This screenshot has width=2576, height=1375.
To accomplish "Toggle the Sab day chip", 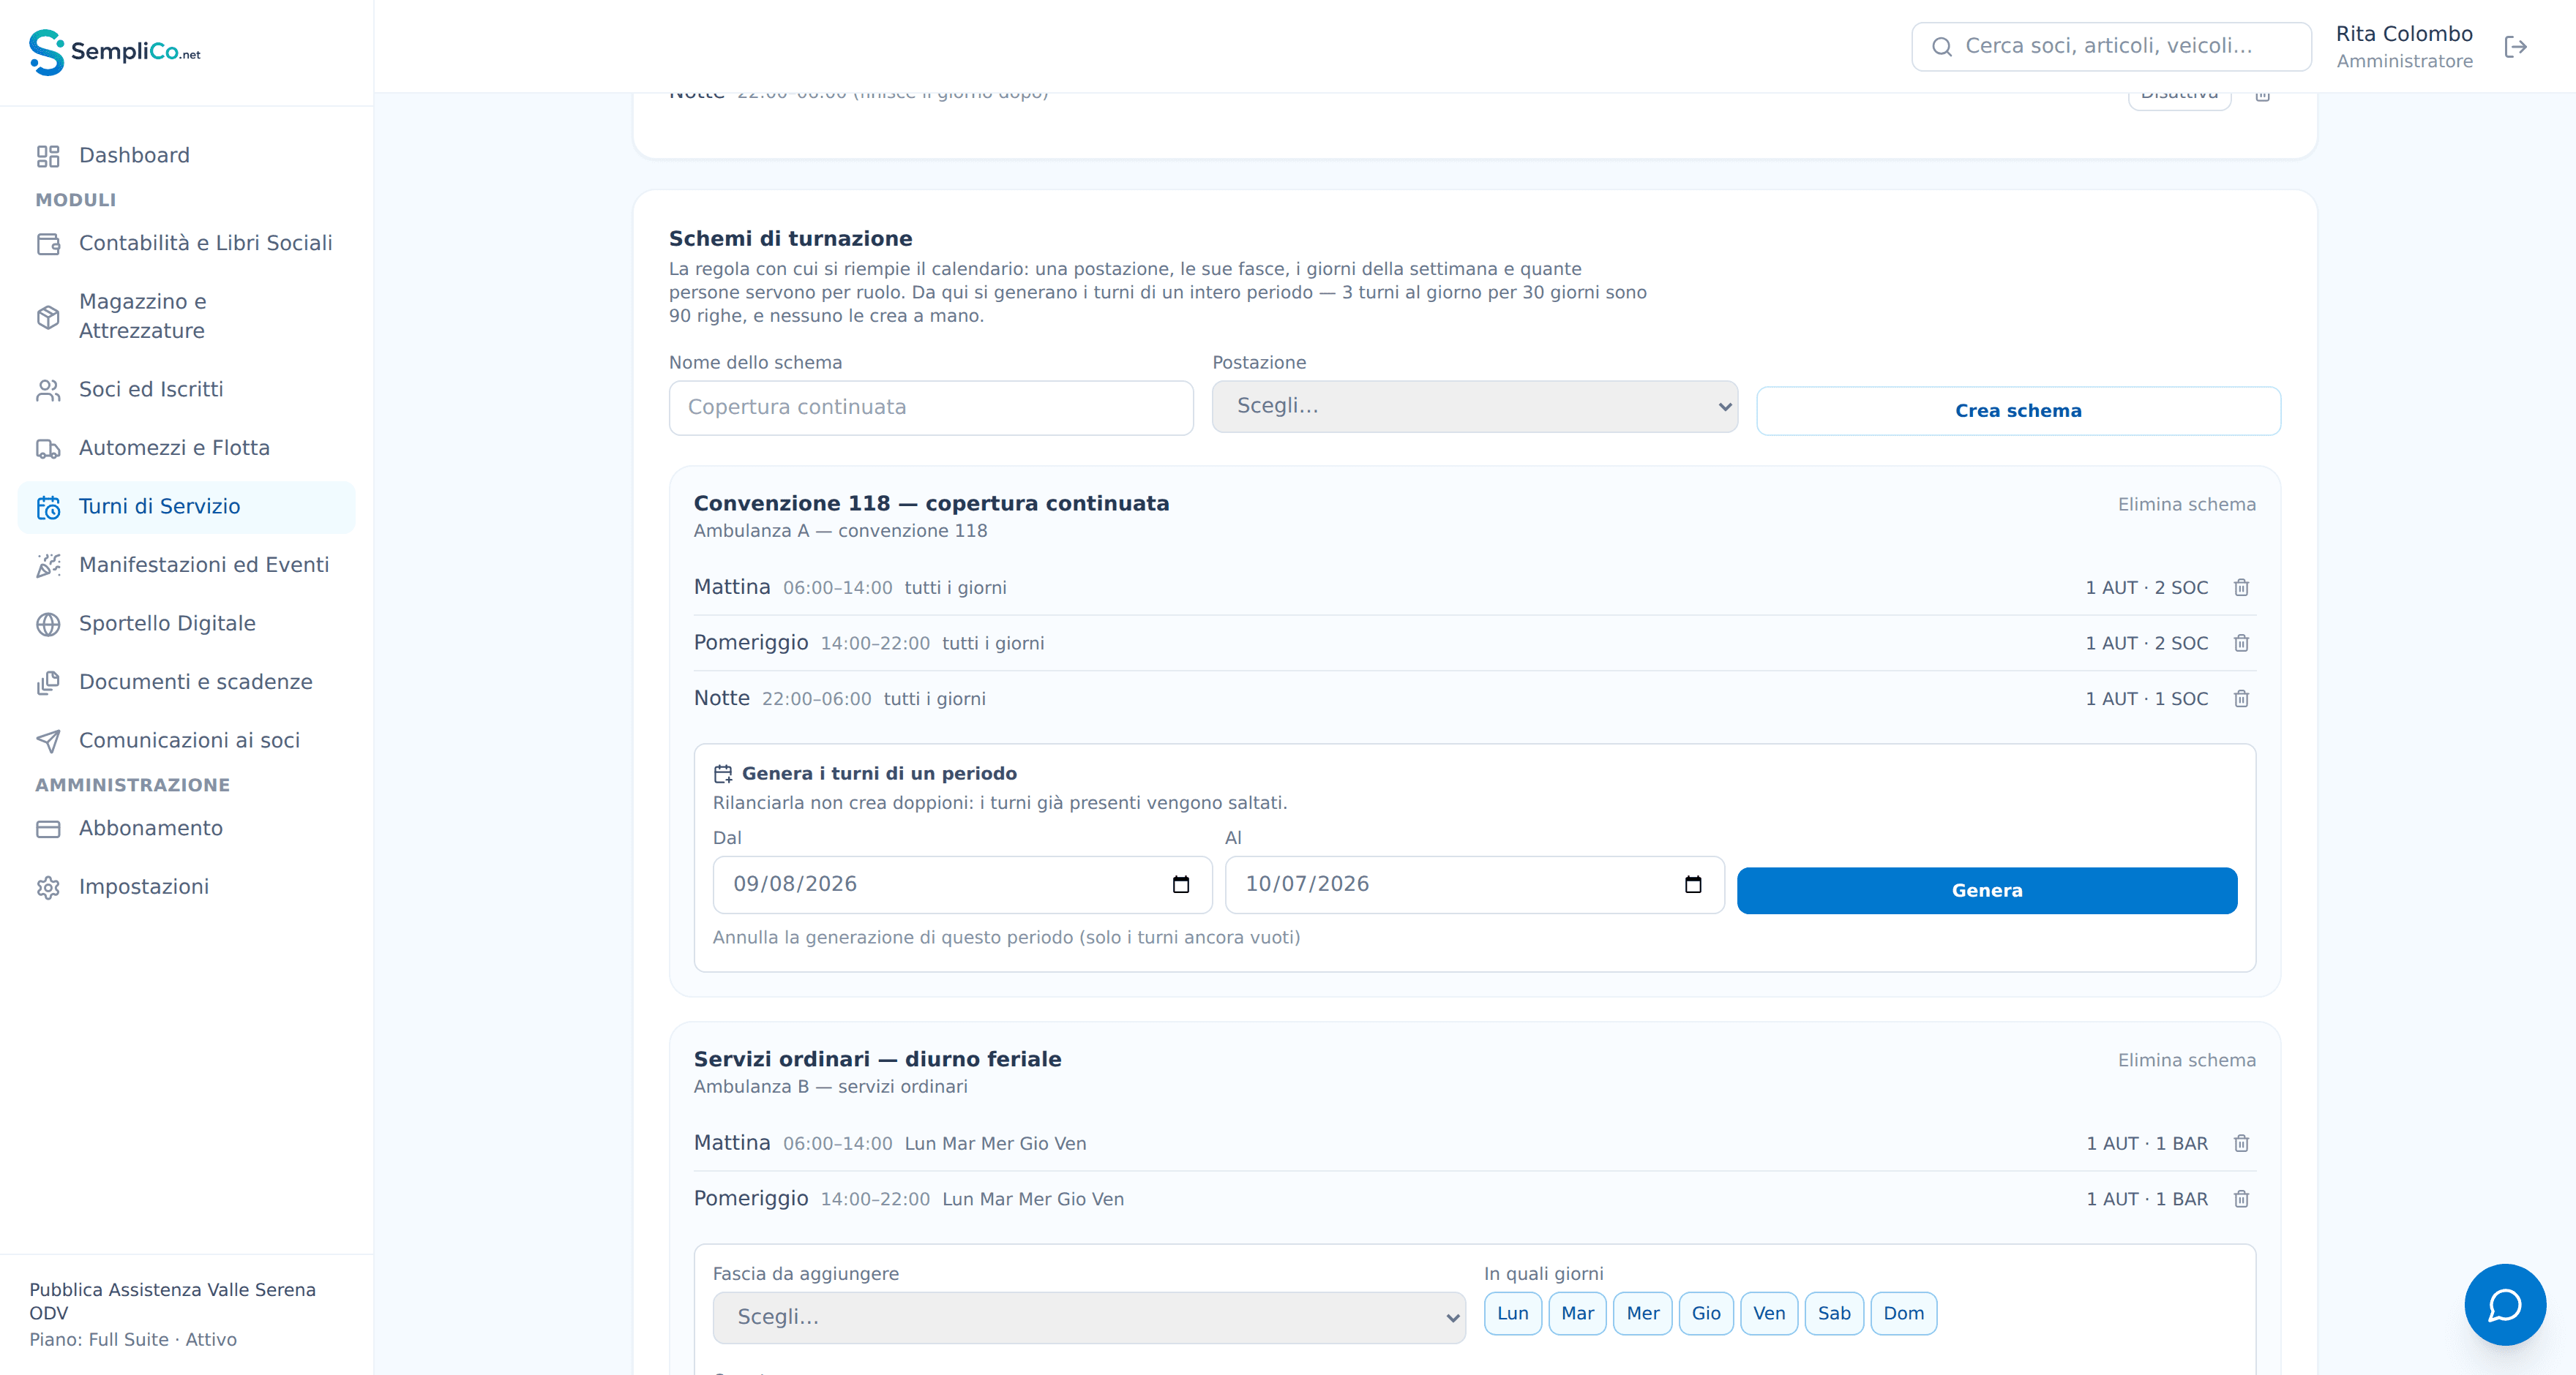I will pos(1833,1313).
